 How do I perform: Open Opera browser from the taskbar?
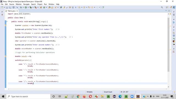click(90, 97)
